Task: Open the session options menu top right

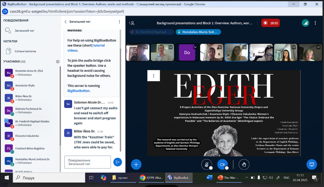Action: (315, 23)
